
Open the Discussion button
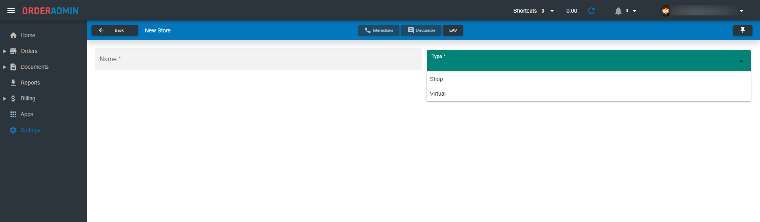[x=421, y=30]
